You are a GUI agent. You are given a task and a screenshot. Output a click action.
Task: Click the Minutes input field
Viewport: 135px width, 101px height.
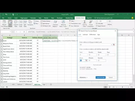coord(93,61)
